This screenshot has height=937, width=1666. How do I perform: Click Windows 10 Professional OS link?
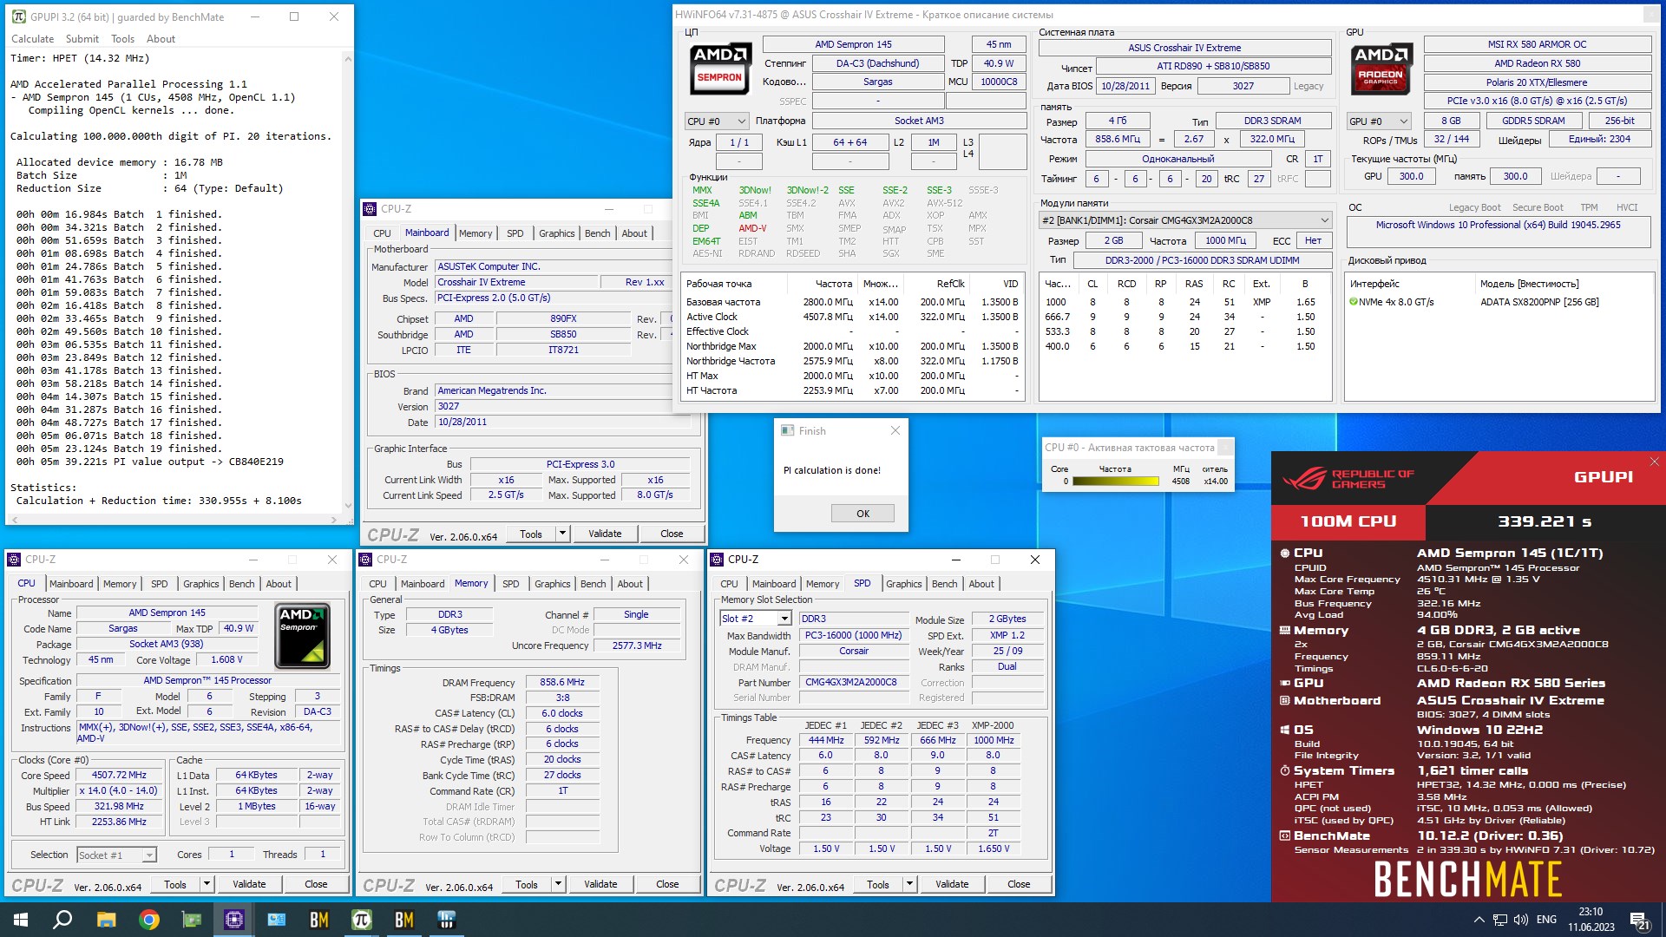pos(1498,225)
